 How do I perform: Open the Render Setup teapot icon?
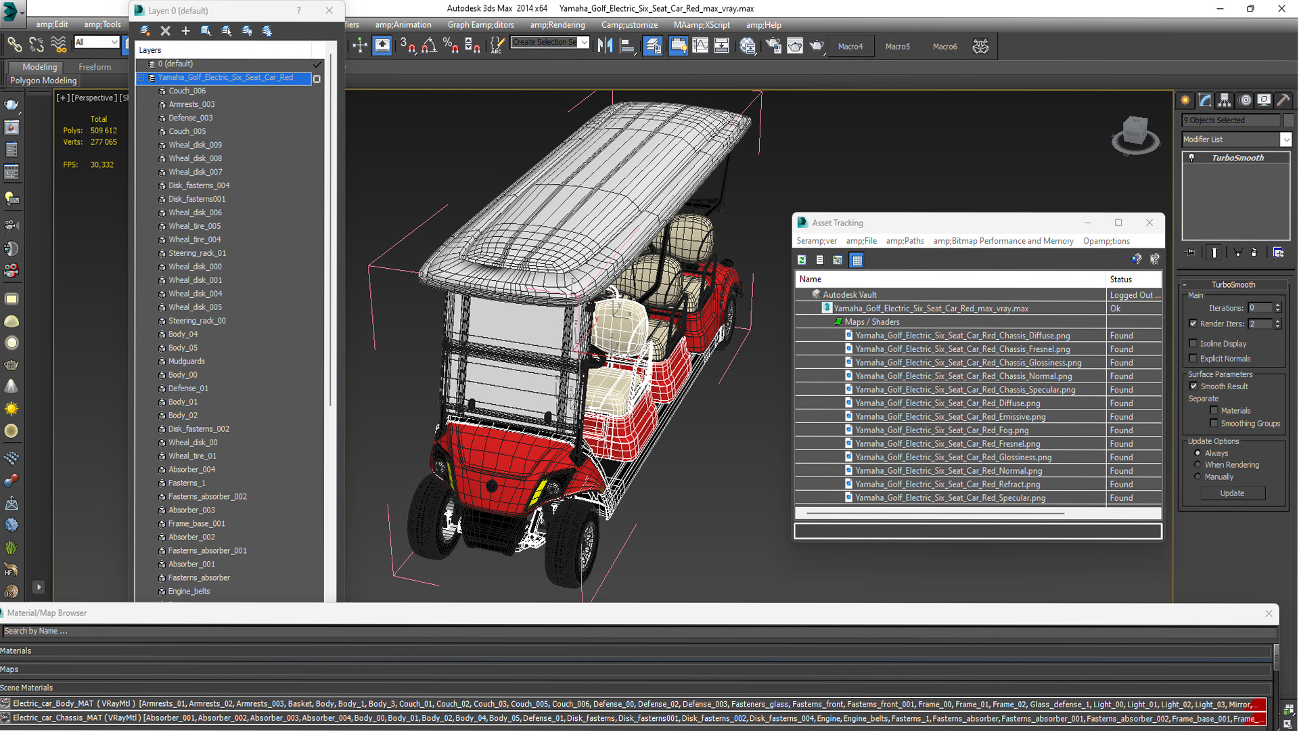(x=773, y=45)
